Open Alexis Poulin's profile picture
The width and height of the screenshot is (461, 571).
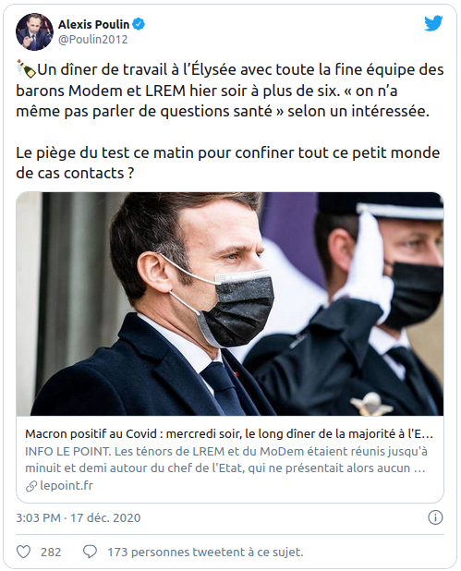click(x=34, y=31)
